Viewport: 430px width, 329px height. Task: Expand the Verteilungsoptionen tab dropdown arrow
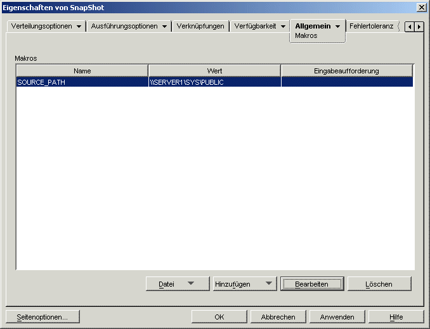79,27
